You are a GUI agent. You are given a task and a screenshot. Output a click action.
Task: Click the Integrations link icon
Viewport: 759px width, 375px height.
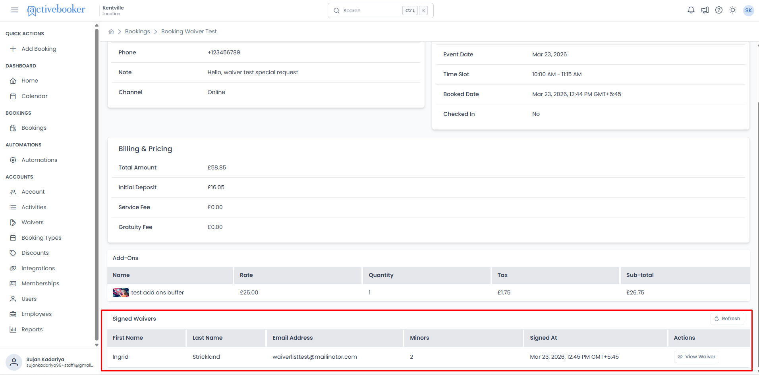pos(13,268)
